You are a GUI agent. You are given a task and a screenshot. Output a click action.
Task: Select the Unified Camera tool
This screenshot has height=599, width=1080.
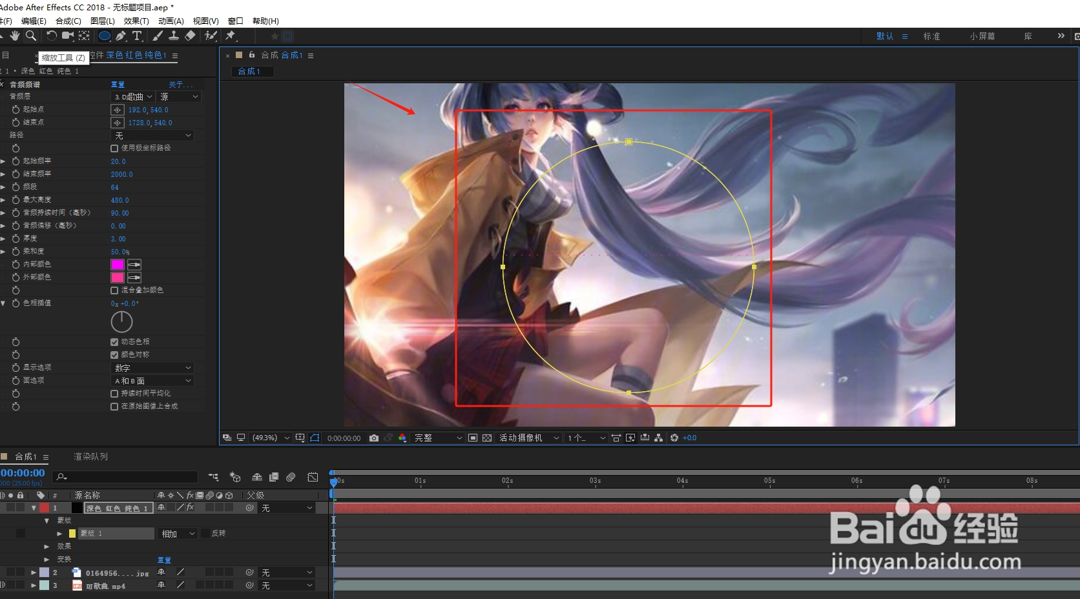(68, 36)
